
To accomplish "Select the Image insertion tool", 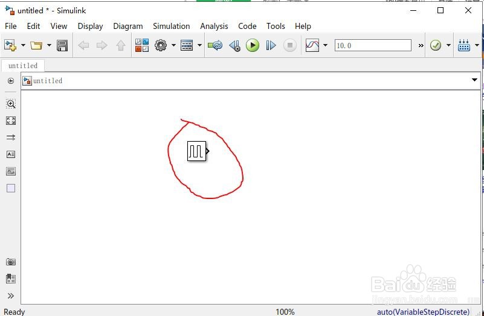I will pyautogui.click(x=11, y=171).
